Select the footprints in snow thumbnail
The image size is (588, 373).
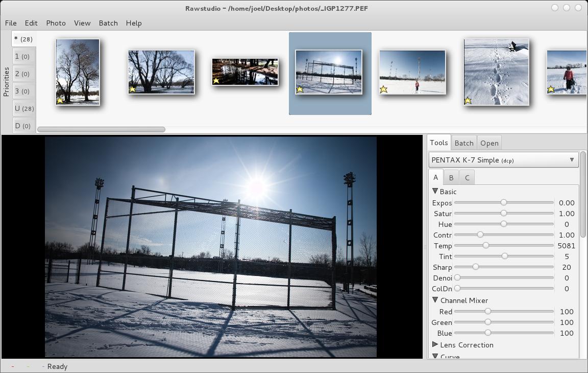tap(496, 72)
